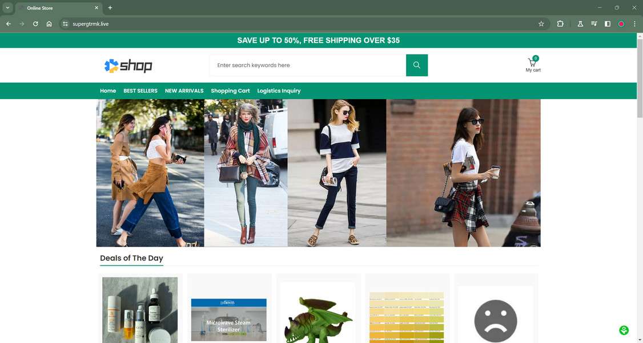Click the green search magnifier button

click(417, 65)
